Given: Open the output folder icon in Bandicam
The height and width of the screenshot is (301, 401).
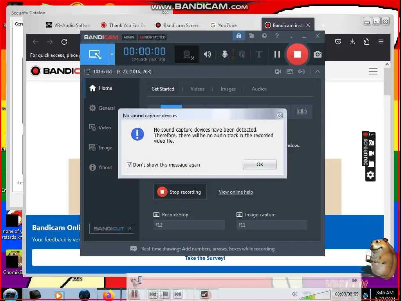Looking at the screenshot, I should [251, 36].
